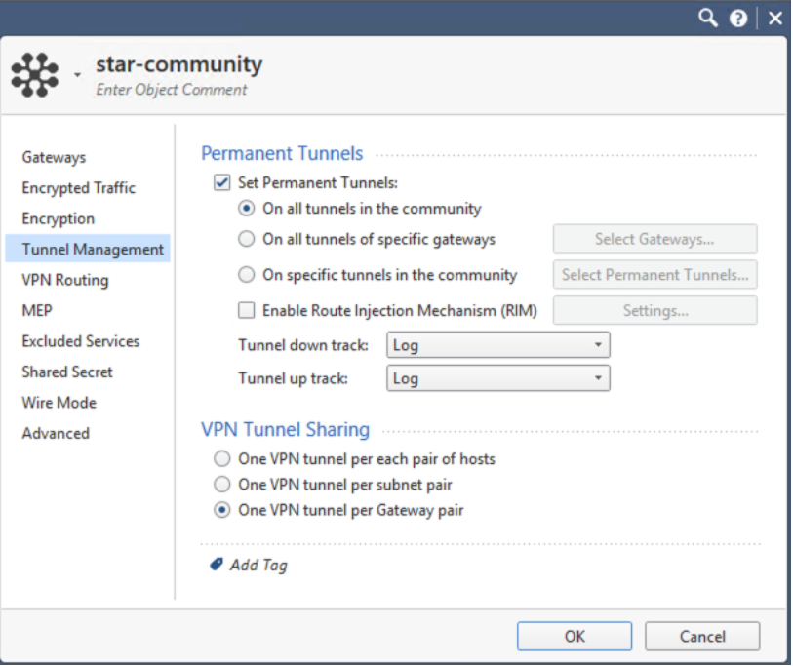Open help via question mark icon
Viewport: 793px width, 666px height.
click(x=740, y=19)
